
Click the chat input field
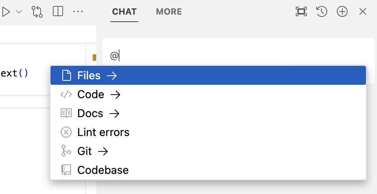(x=237, y=56)
